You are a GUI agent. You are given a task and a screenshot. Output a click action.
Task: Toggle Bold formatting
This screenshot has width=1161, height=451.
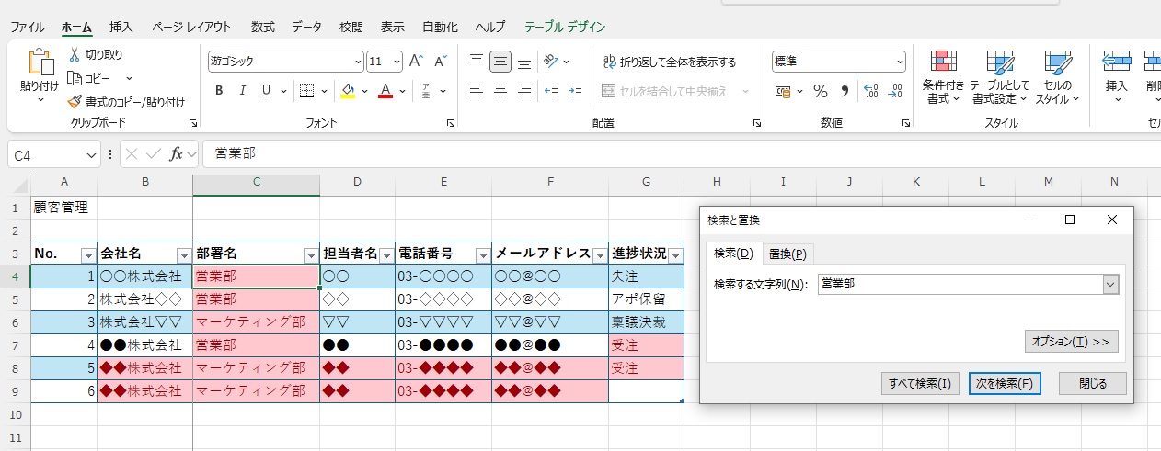tap(219, 90)
